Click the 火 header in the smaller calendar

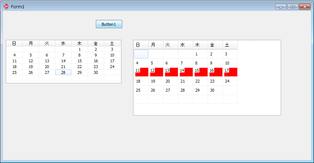(x=47, y=43)
